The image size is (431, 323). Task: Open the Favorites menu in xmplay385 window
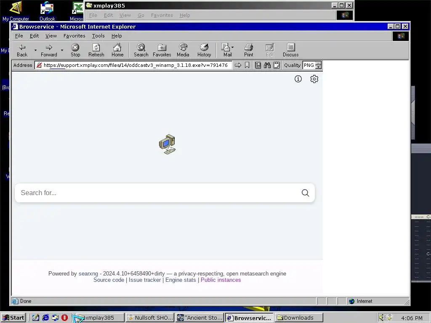pyautogui.click(x=162, y=15)
